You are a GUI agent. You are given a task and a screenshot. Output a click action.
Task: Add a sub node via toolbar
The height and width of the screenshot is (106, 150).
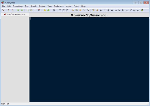(x=12, y=10)
